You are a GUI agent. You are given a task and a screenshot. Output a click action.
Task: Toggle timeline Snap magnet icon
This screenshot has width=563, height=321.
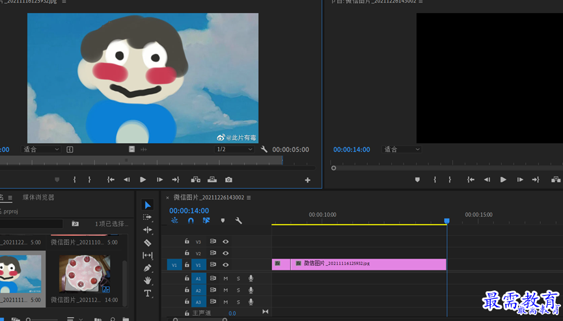(191, 220)
